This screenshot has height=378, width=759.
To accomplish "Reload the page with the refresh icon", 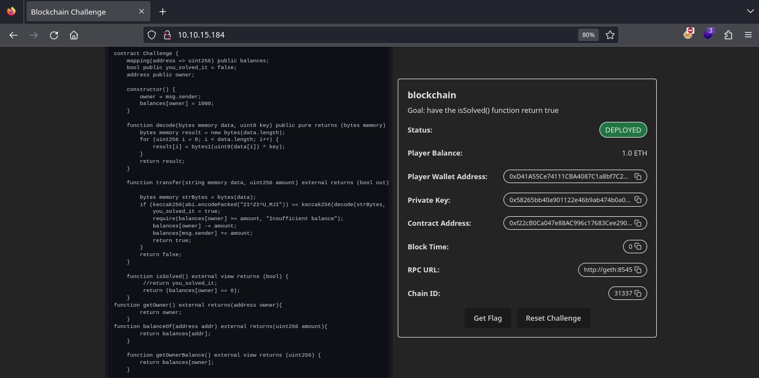I will click(x=54, y=35).
